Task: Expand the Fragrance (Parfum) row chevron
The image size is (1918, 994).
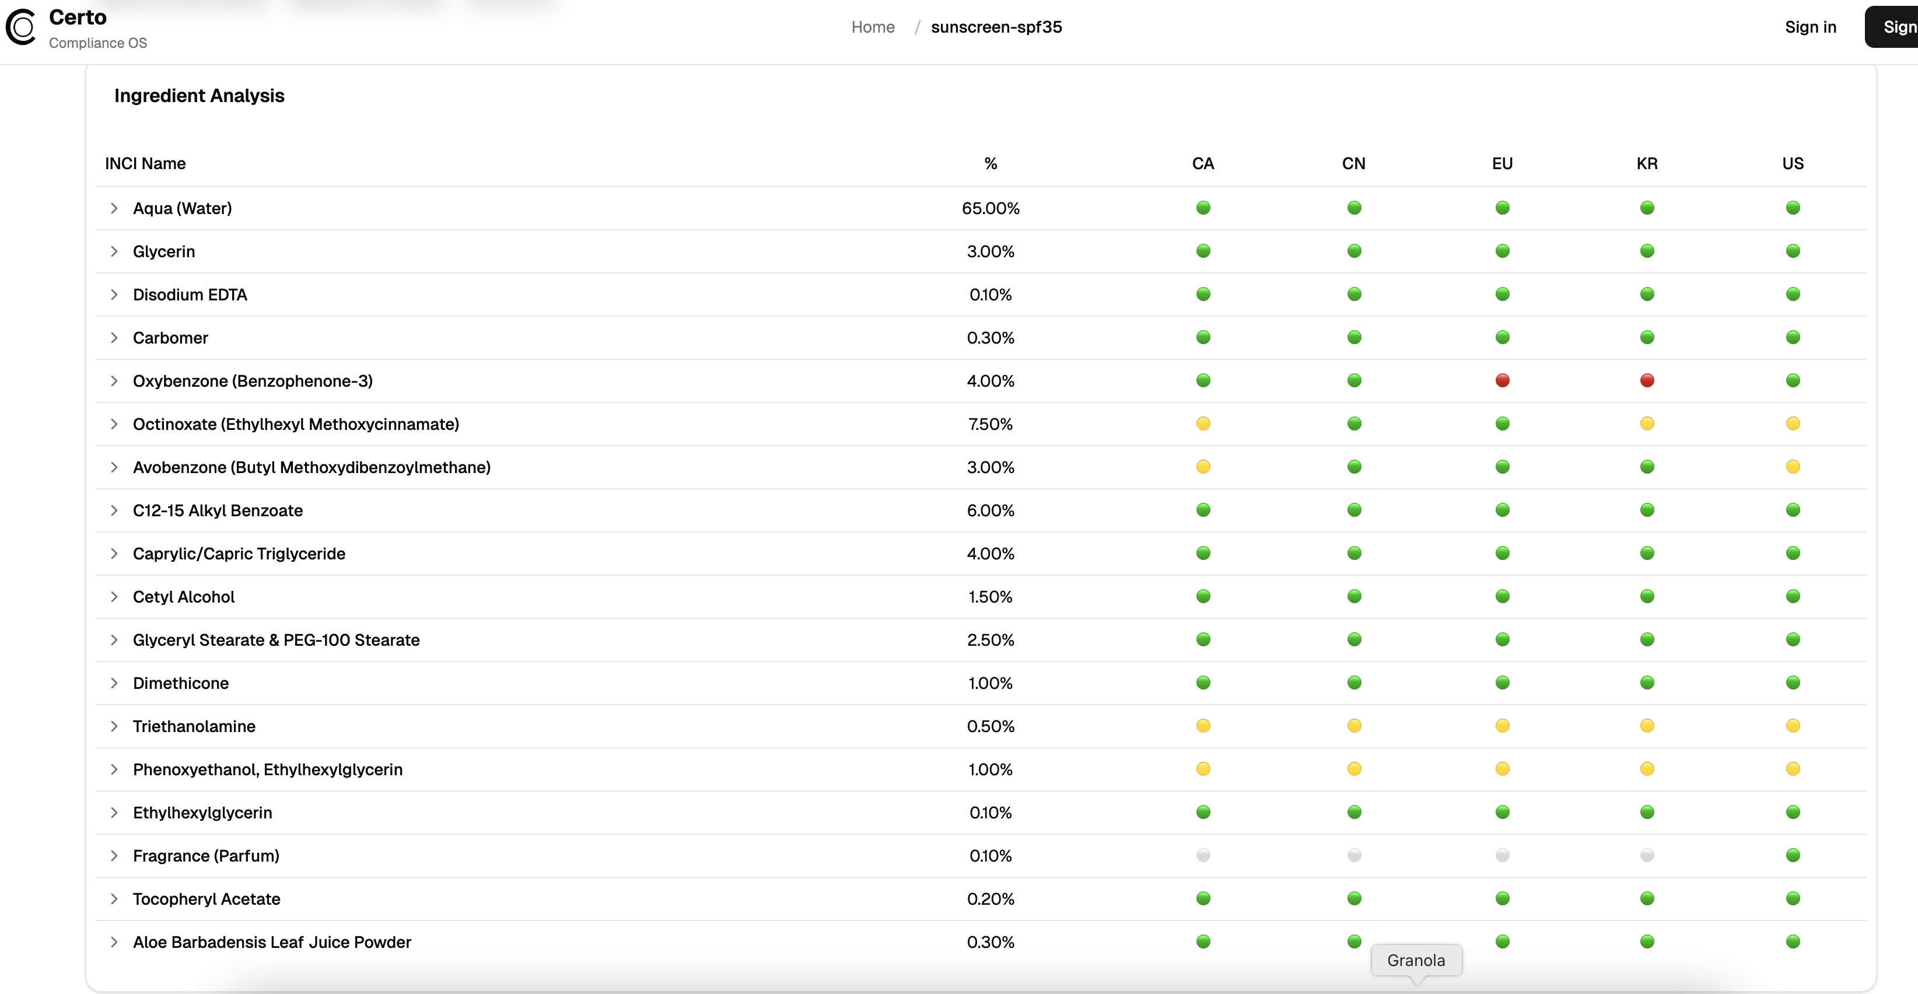Action: click(114, 856)
